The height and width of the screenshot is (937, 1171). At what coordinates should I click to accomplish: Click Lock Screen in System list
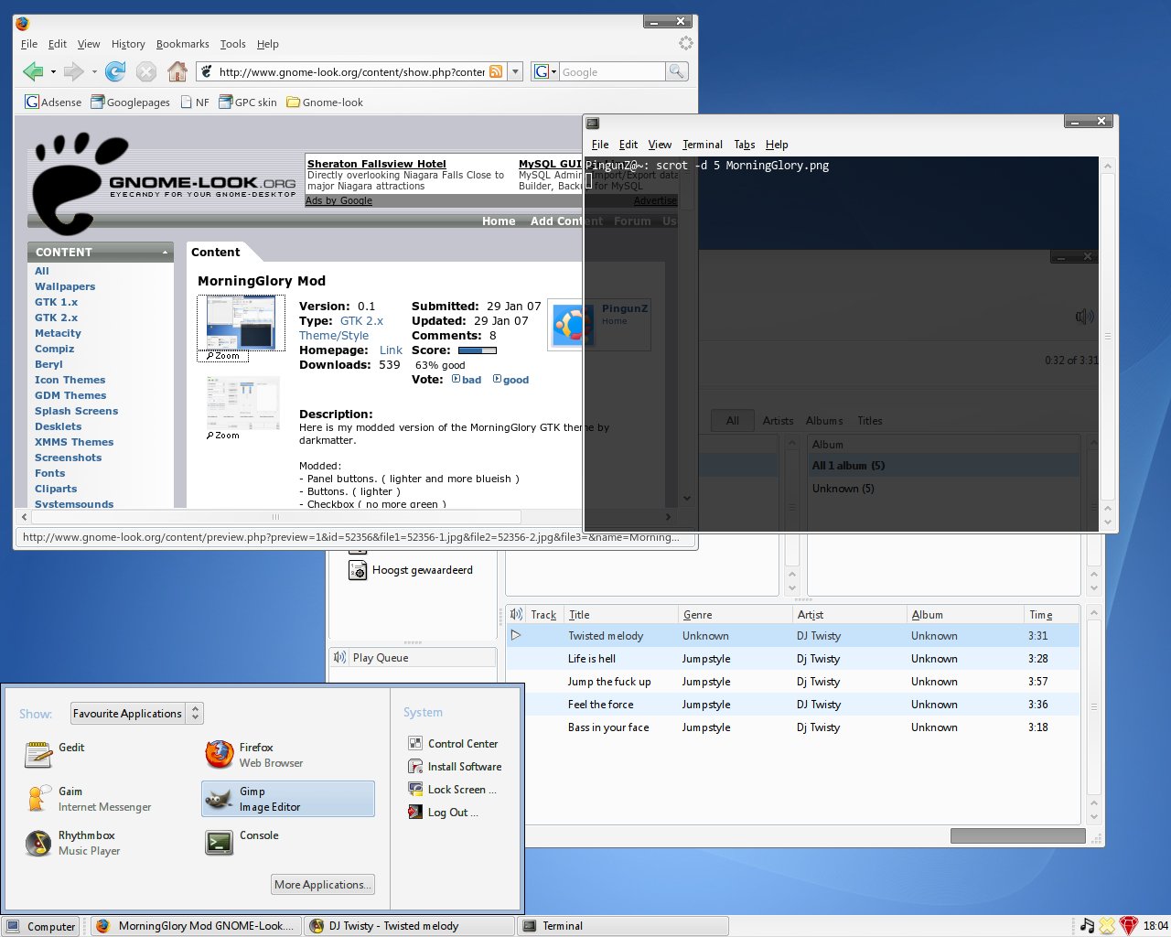(452, 790)
